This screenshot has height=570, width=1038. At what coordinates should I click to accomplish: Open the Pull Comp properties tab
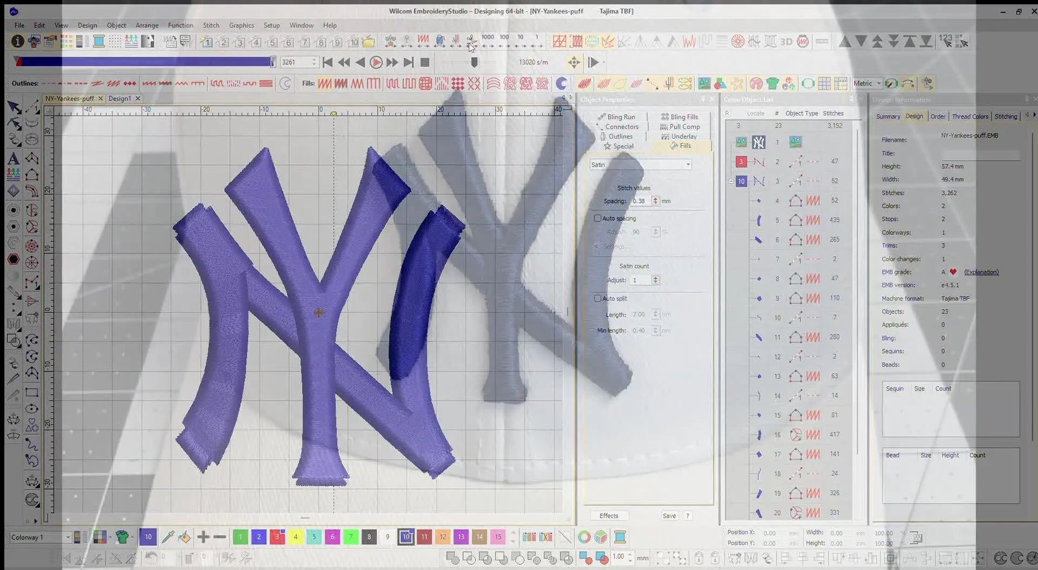(x=680, y=126)
